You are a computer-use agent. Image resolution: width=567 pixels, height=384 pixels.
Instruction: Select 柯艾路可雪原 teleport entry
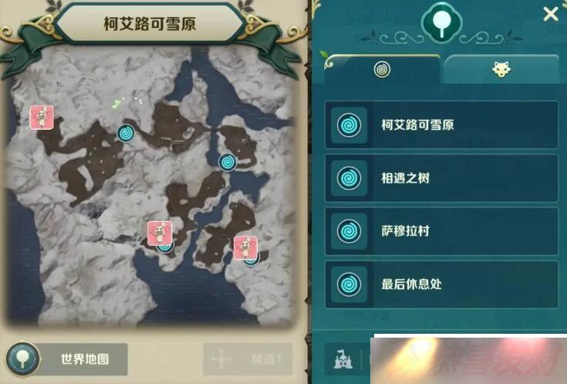click(441, 125)
